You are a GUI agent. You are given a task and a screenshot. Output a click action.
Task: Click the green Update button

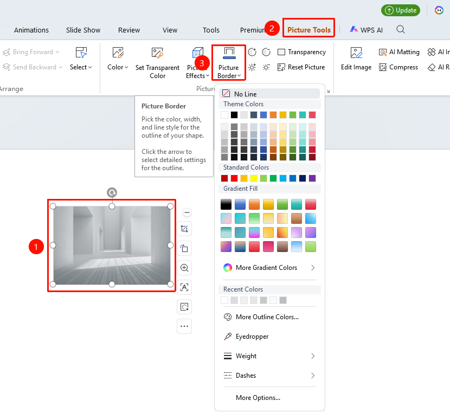click(x=401, y=10)
